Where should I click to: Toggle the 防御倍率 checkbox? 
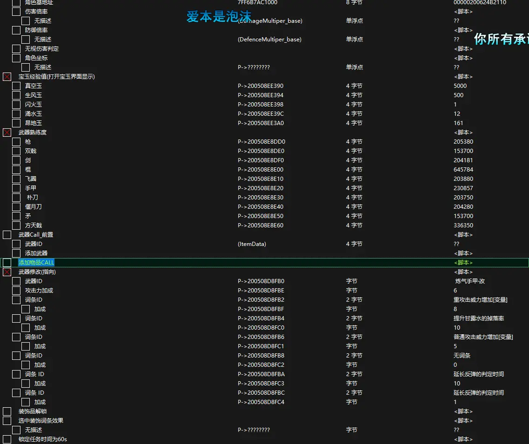pyautogui.click(x=16, y=30)
